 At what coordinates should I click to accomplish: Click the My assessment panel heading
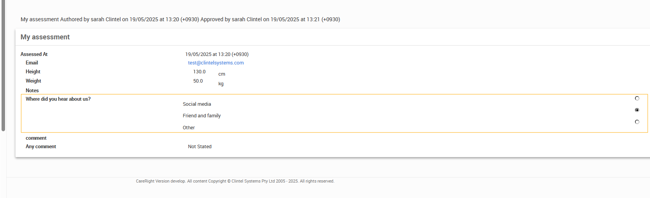tap(45, 37)
